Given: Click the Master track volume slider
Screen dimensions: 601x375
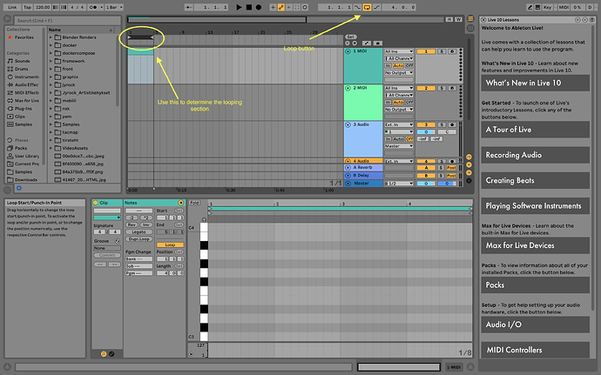Looking at the screenshot, I should click(x=426, y=184).
